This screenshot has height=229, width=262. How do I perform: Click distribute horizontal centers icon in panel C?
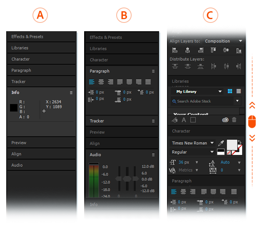[227, 66]
